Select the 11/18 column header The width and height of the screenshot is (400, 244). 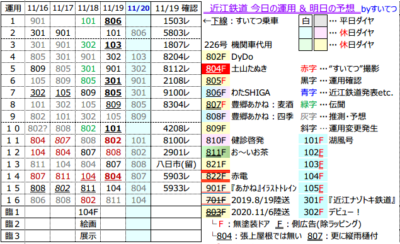88,8
